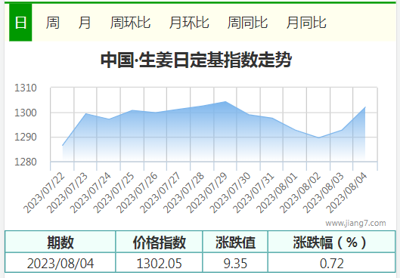The width and height of the screenshot is (400, 278).
Task: Open the 月 monthly tab
Action: click(85, 23)
